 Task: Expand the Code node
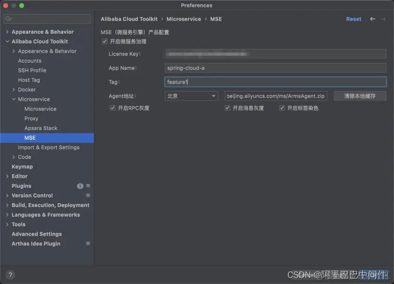click(14, 157)
